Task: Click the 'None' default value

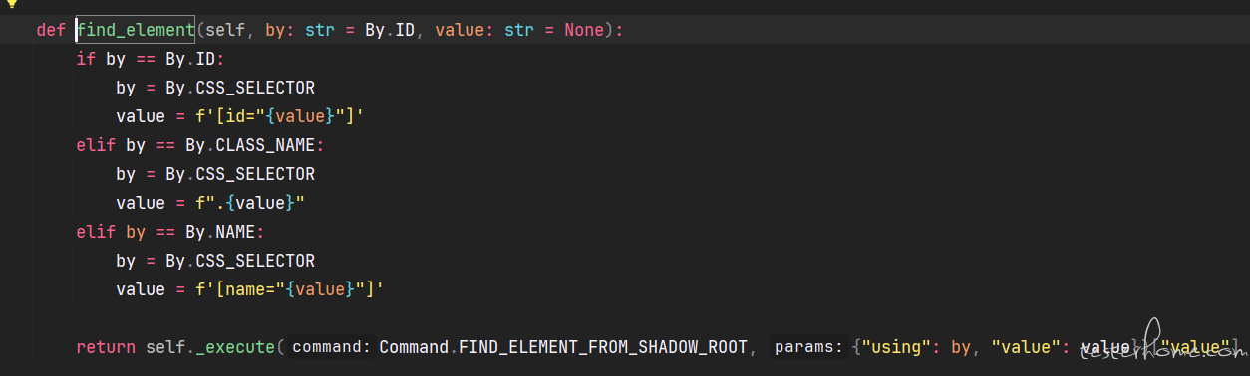Action: pyautogui.click(x=584, y=30)
